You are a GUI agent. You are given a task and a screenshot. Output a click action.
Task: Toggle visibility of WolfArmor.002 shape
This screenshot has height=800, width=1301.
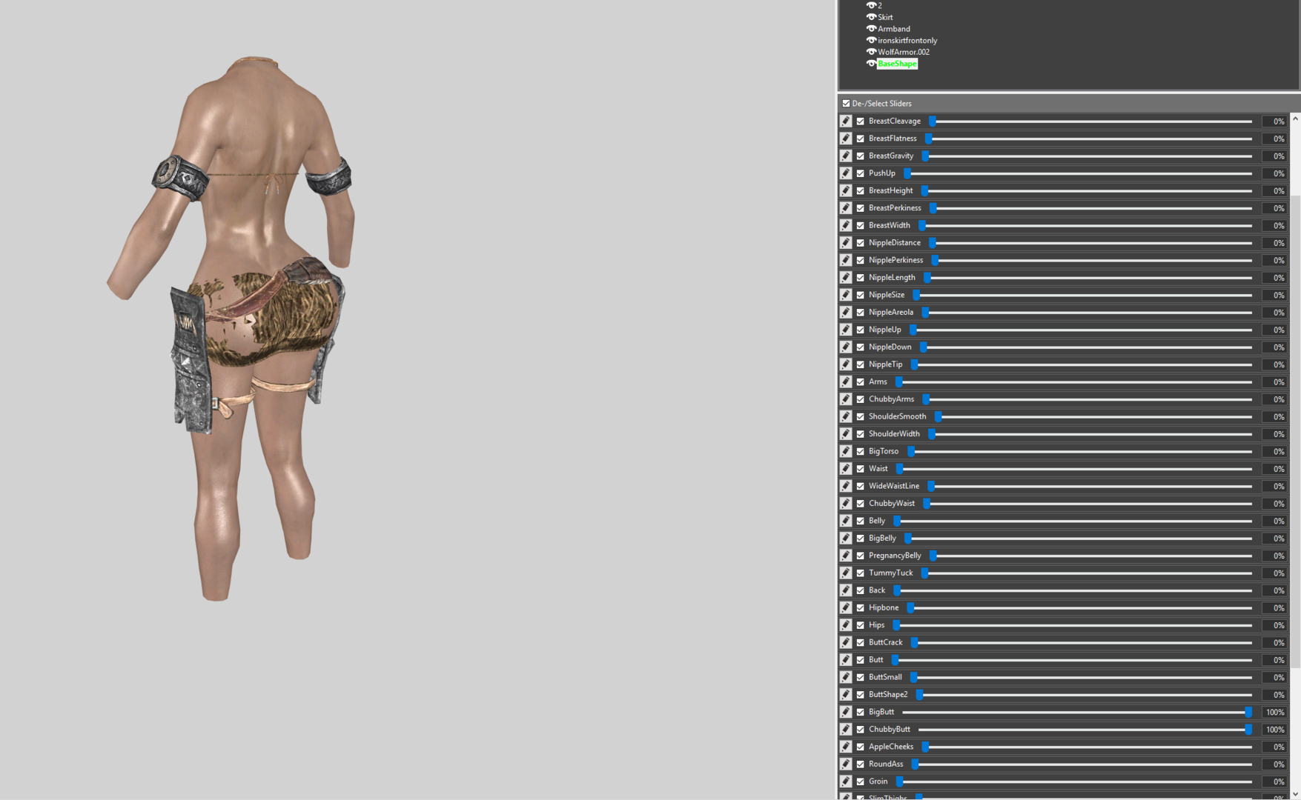tap(871, 52)
